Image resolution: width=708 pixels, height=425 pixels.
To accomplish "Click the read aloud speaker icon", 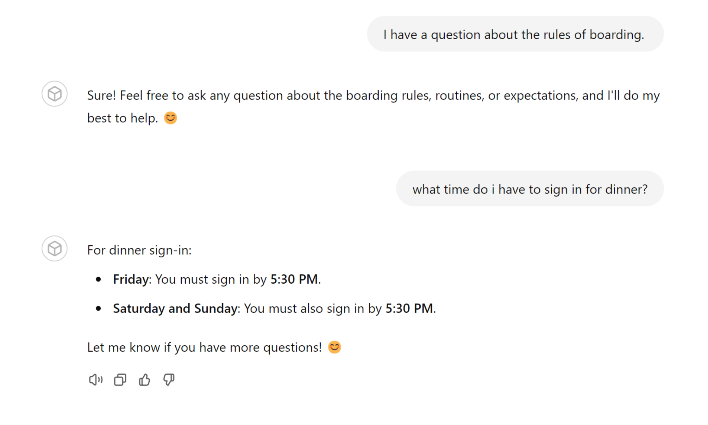I will 96,379.
